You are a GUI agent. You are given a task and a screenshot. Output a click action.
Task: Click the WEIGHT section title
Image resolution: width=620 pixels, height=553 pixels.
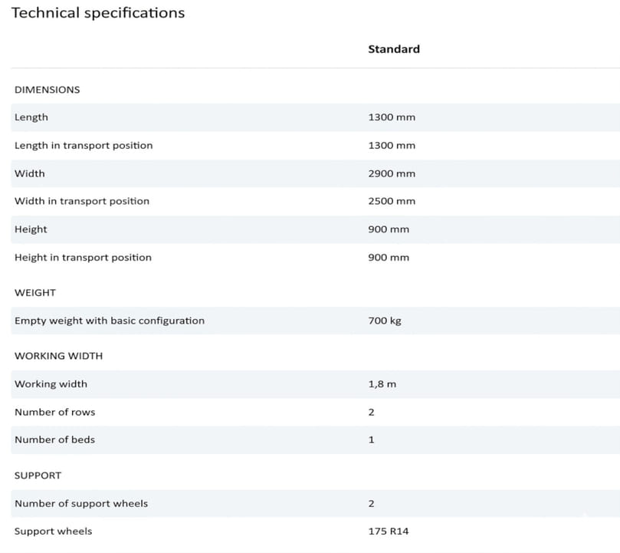click(x=35, y=293)
